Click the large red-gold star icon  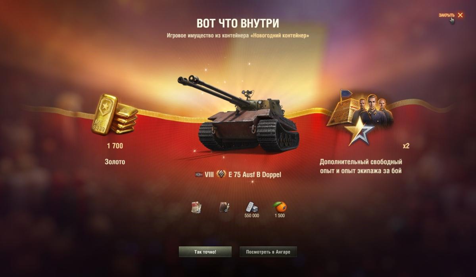tap(359, 131)
